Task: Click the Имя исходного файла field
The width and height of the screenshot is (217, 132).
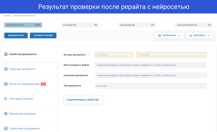Action: [151, 65]
